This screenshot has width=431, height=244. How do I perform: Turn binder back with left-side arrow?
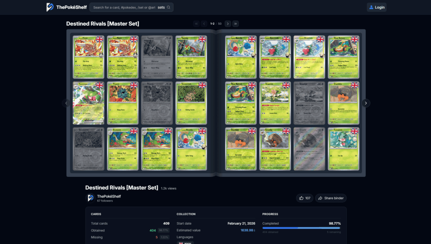[66, 103]
